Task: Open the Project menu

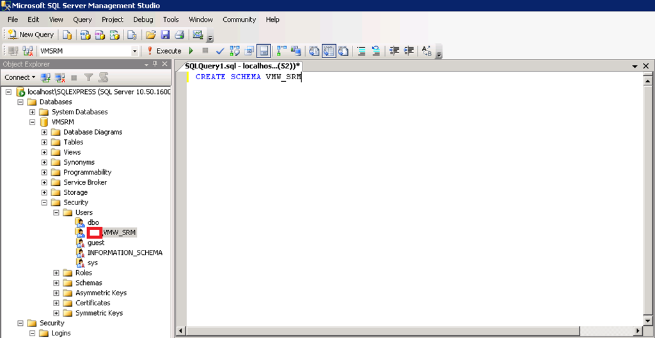Action: click(113, 20)
